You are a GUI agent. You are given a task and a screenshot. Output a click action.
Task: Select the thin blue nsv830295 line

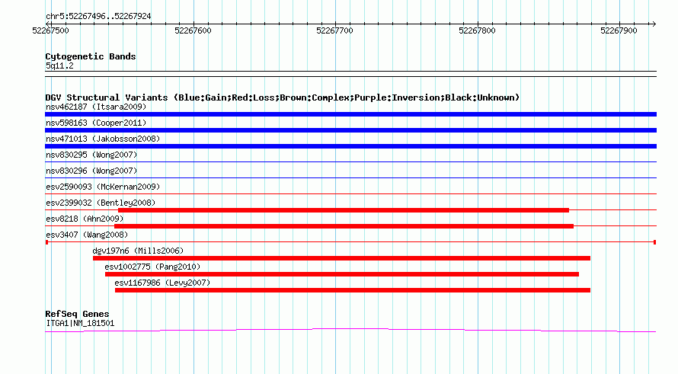350,162
